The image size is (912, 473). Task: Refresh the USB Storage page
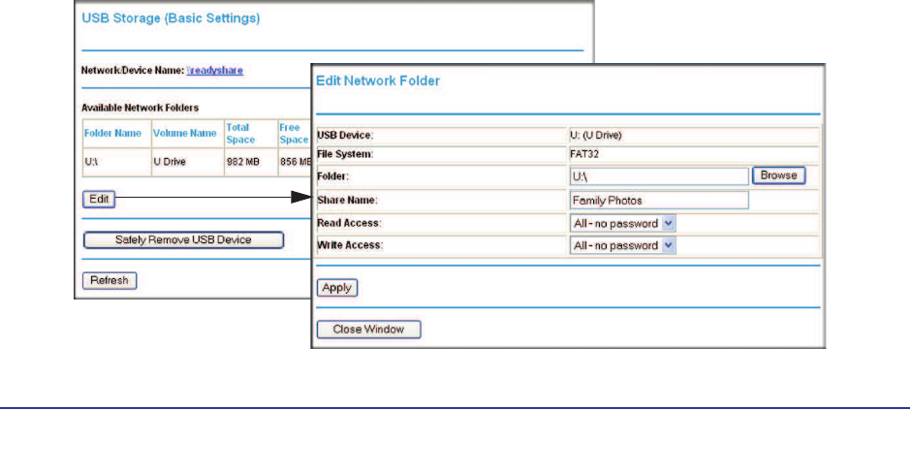click(110, 280)
